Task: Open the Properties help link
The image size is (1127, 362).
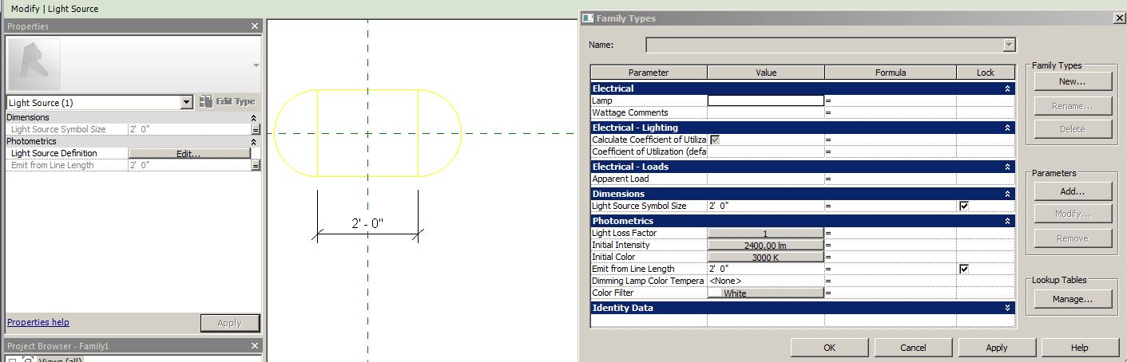Action: coord(38,322)
